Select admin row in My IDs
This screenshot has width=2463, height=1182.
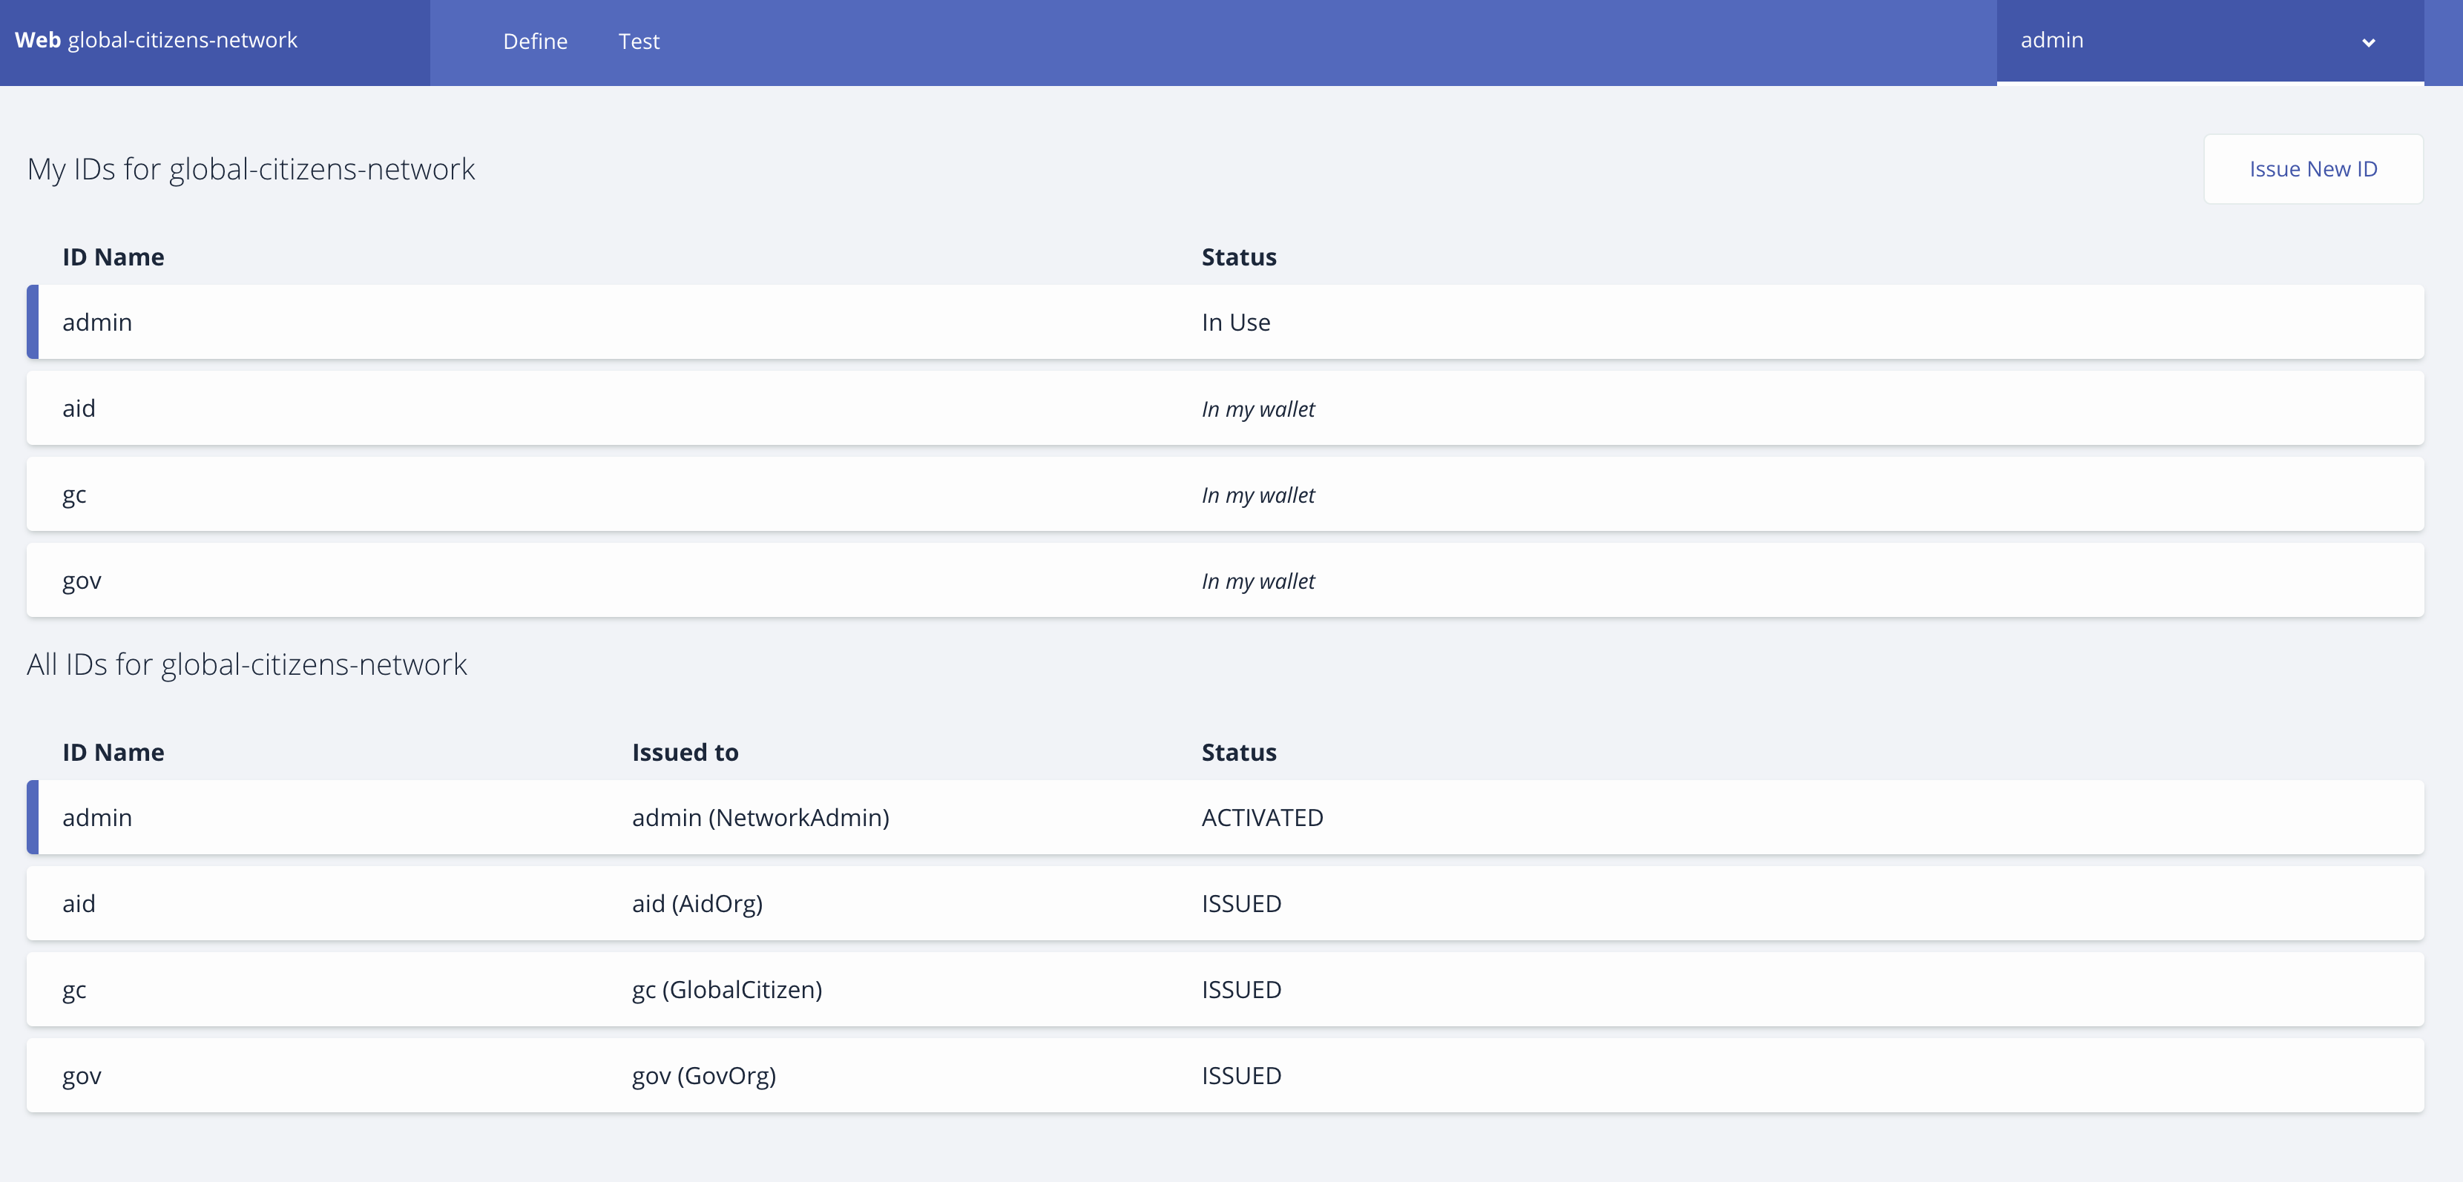click(x=97, y=322)
